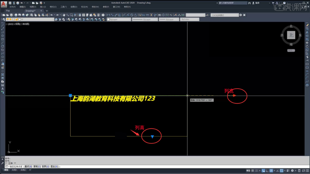Select the Move tool in modify toolbar
The height and width of the screenshot is (174, 310).
pos(307,43)
